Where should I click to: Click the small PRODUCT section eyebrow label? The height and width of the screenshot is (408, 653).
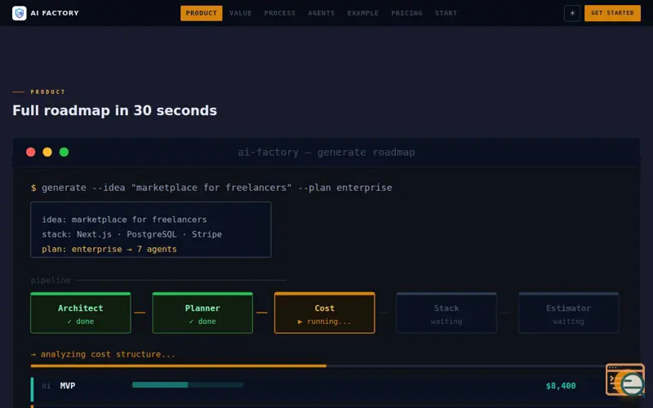point(47,91)
